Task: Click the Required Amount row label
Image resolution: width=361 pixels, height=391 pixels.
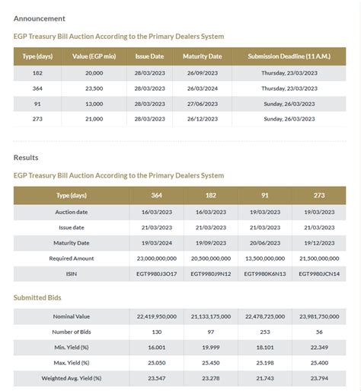Action: point(72,258)
